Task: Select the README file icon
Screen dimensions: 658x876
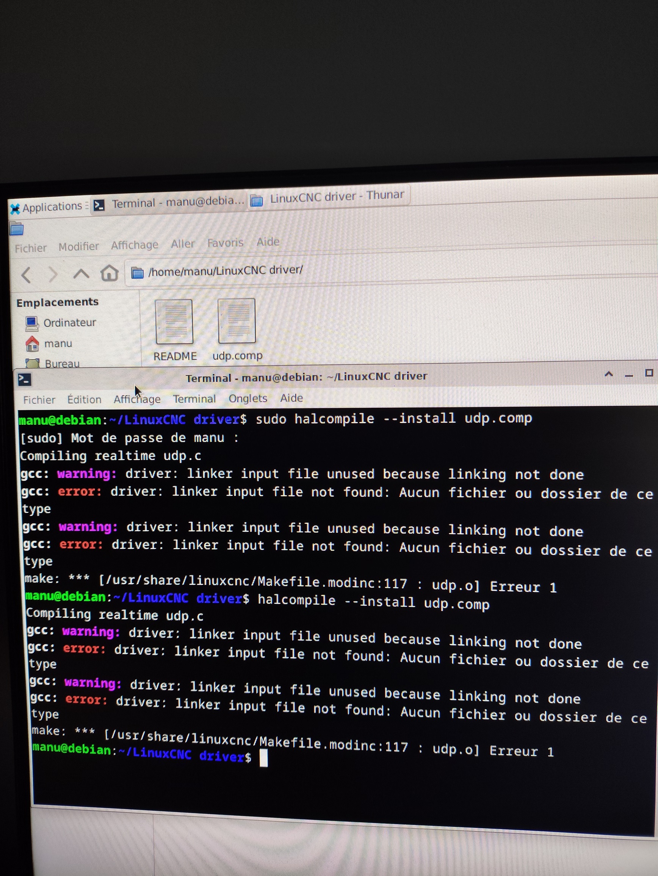Action: pyautogui.click(x=174, y=322)
